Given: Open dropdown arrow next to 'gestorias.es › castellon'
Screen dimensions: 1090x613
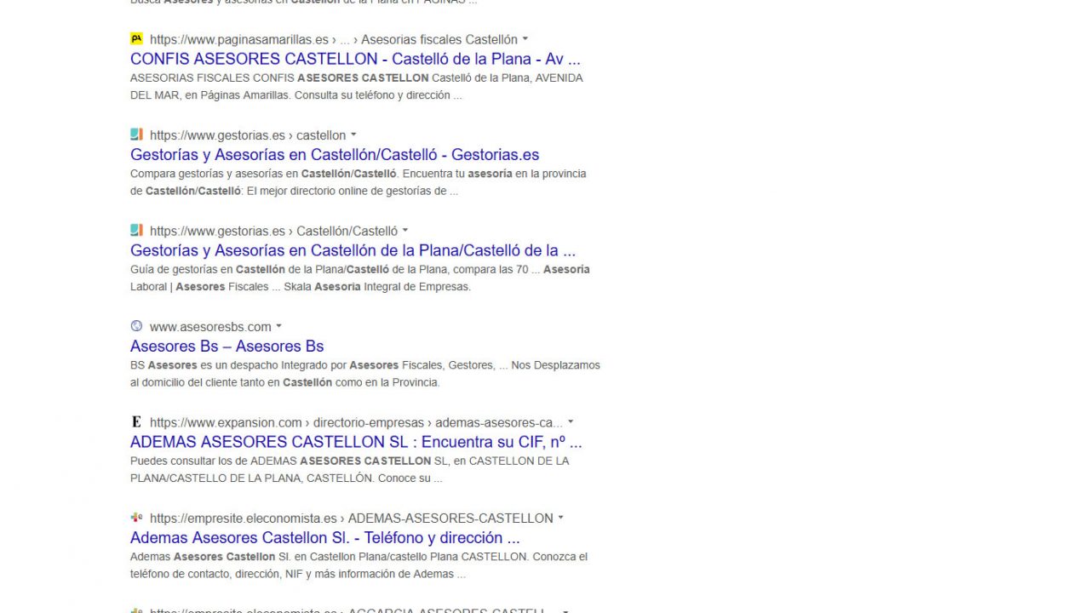Looking at the screenshot, I should (x=353, y=135).
